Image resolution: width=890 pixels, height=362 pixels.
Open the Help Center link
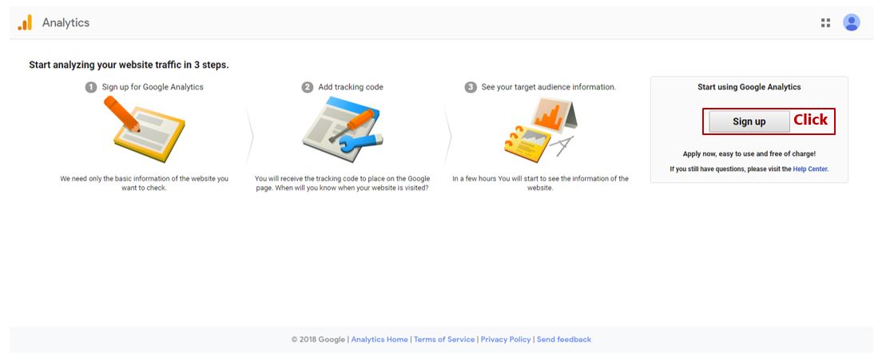(811, 169)
